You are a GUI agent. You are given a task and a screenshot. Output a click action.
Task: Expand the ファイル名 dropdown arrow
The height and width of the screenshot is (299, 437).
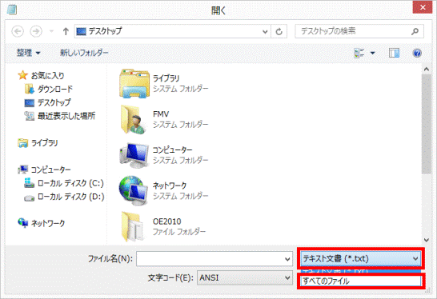tap(287, 259)
